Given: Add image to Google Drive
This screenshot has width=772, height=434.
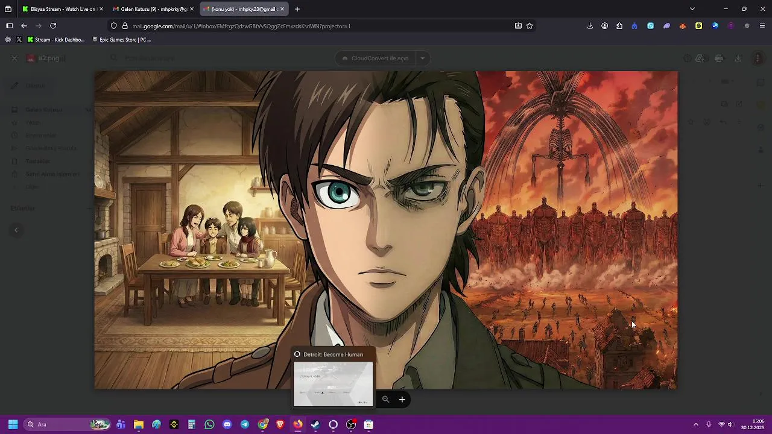Looking at the screenshot, I should [x=700, y=58].
